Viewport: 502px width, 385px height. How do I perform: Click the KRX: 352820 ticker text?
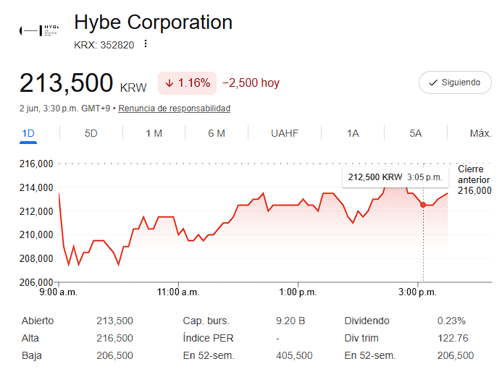pos(104,45)
